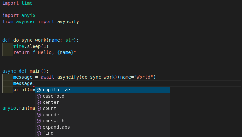Place cursor after 'message.' on the active line
Screen dimensions: 242x137
(x=35, y=84)
